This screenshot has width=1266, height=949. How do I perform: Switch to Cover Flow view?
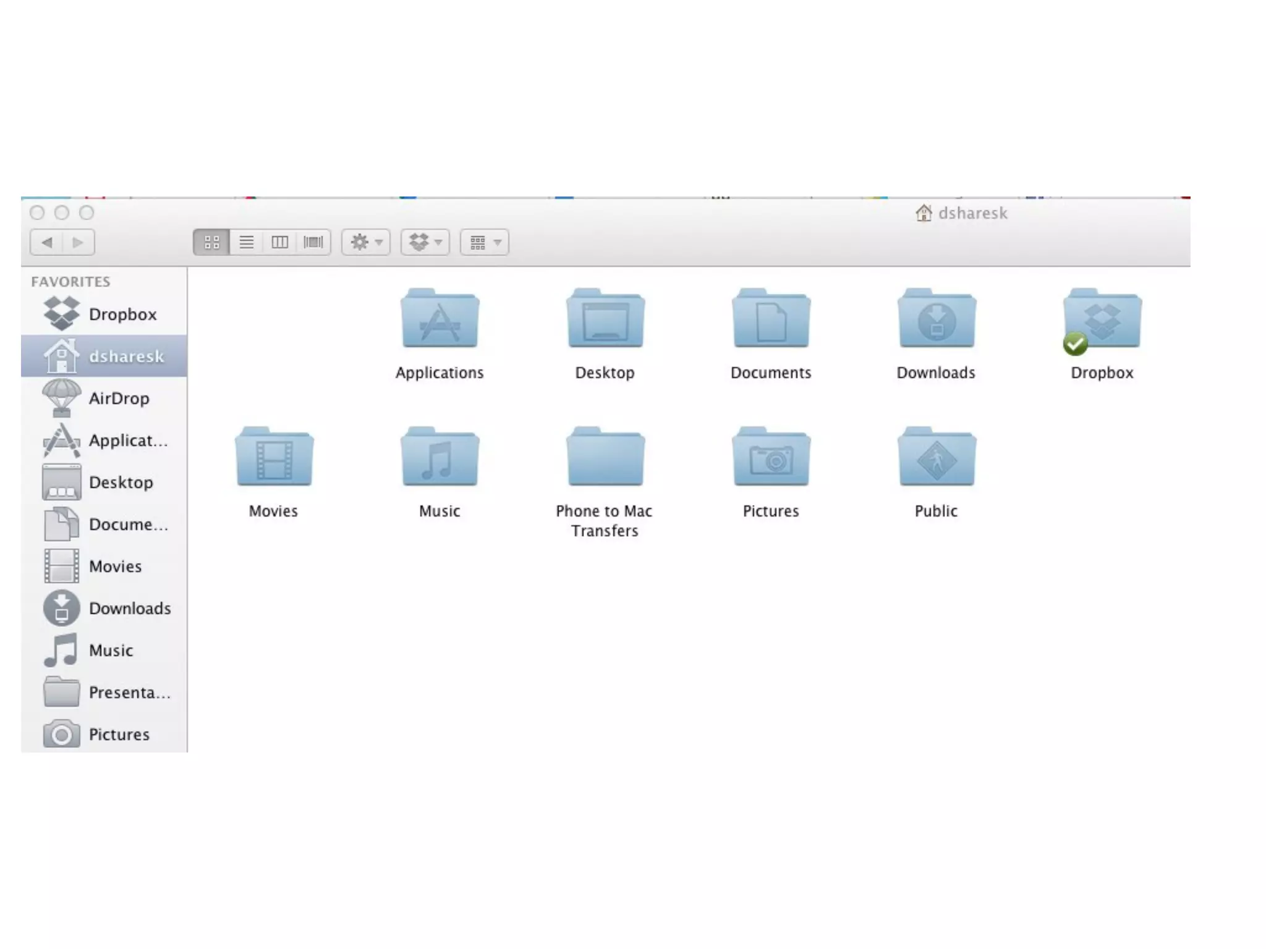coord(313,242)
